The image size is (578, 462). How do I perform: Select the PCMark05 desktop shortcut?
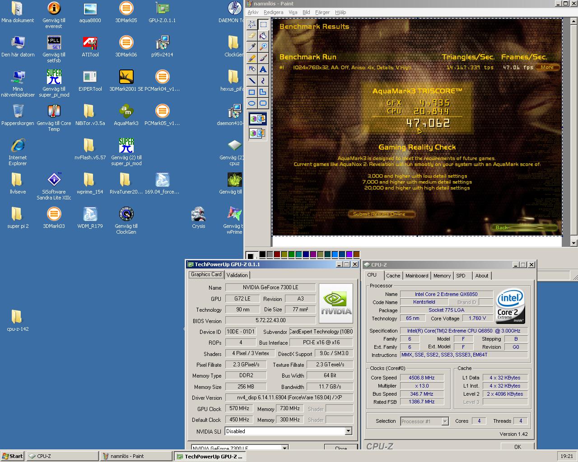tap(162, 115)
